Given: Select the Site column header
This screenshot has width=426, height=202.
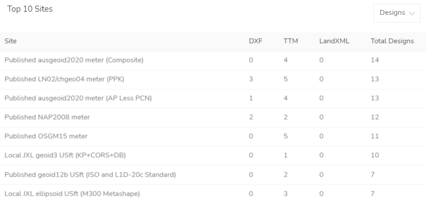Looking at the screenshot, I should (x=10, y=41).
